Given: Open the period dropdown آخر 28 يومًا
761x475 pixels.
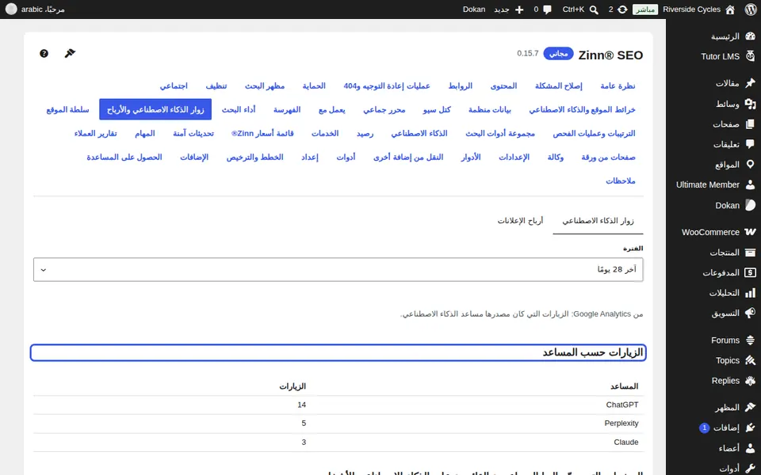Looking at the screenshot, I should 338,269.
